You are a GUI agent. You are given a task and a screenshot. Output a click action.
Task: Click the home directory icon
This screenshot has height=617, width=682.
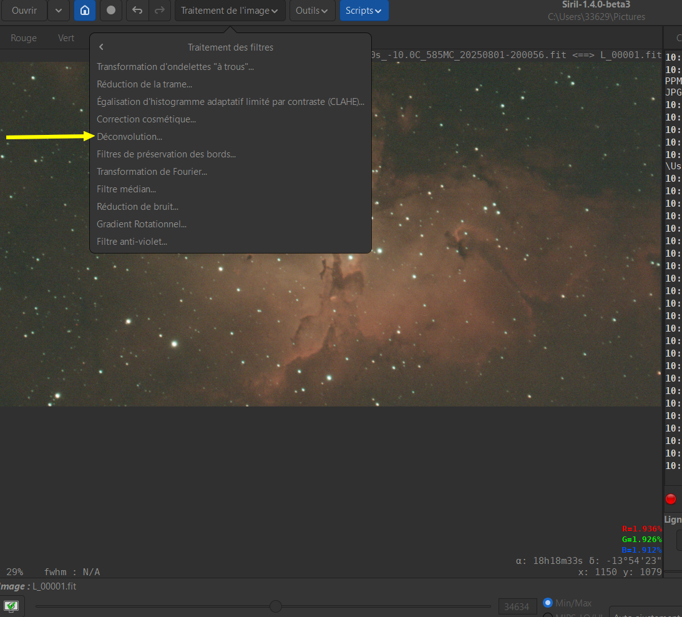tap(85, 11)
